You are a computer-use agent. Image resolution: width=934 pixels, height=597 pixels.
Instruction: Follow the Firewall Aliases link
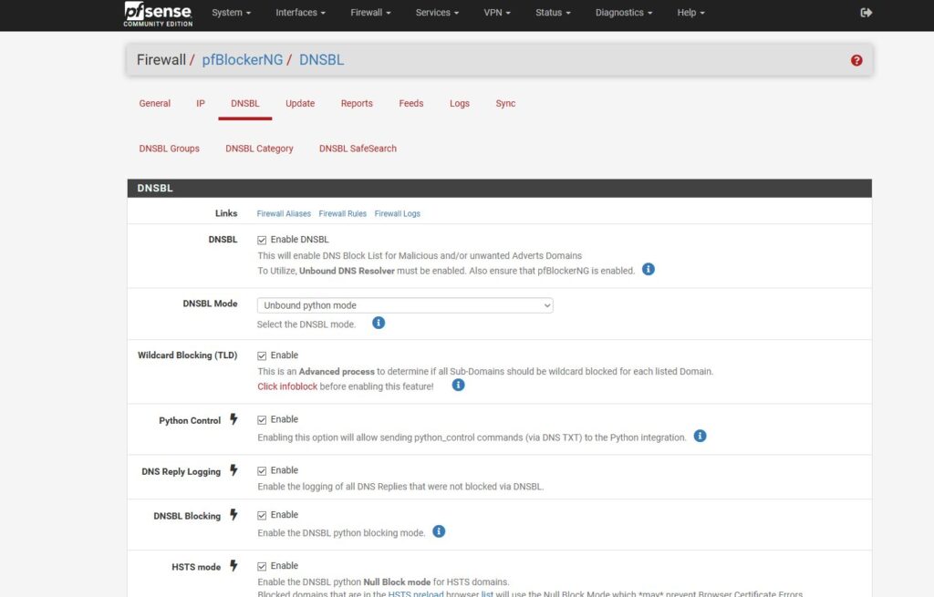point(284,213)
